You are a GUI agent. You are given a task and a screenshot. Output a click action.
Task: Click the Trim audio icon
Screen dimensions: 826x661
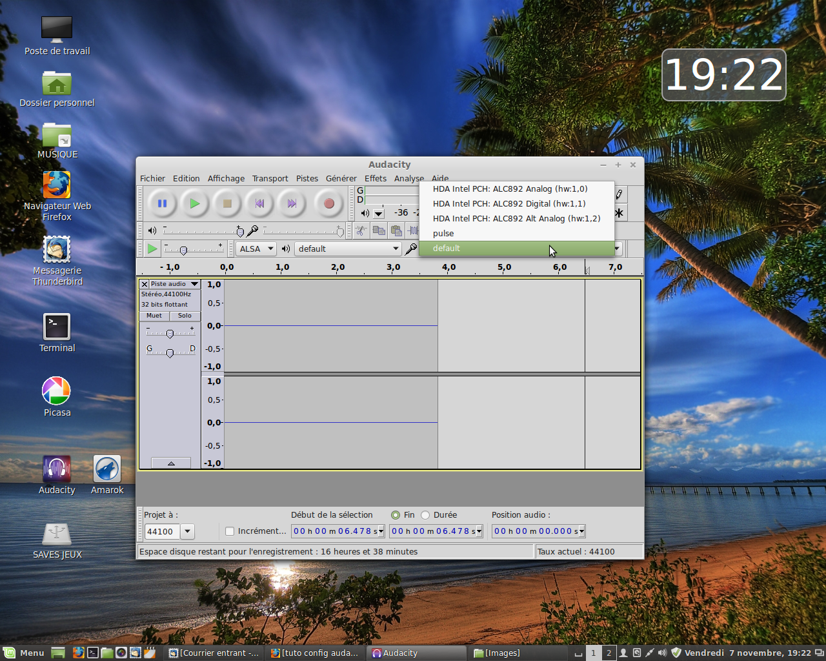coord(413,230)
